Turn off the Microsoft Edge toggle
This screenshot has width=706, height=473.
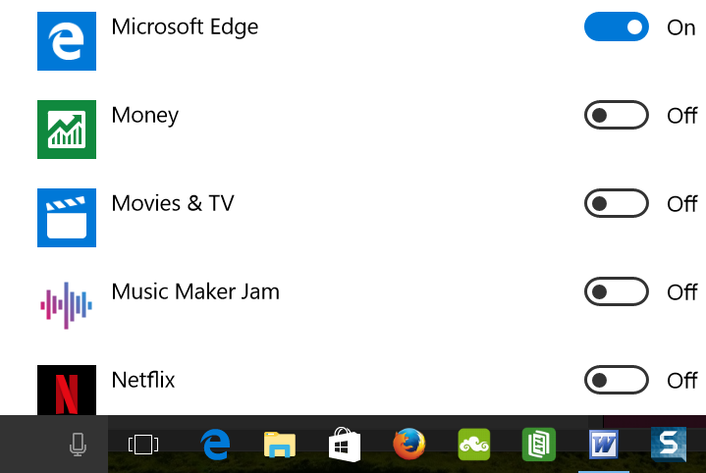click(x=617, y=26)
